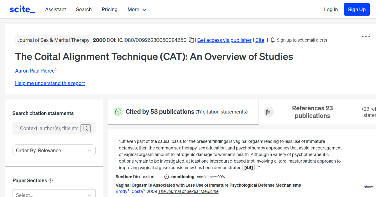Click the magnifier icon in citation search box
376x197 pixels.
pyautogui.click(x=85, y=128)
